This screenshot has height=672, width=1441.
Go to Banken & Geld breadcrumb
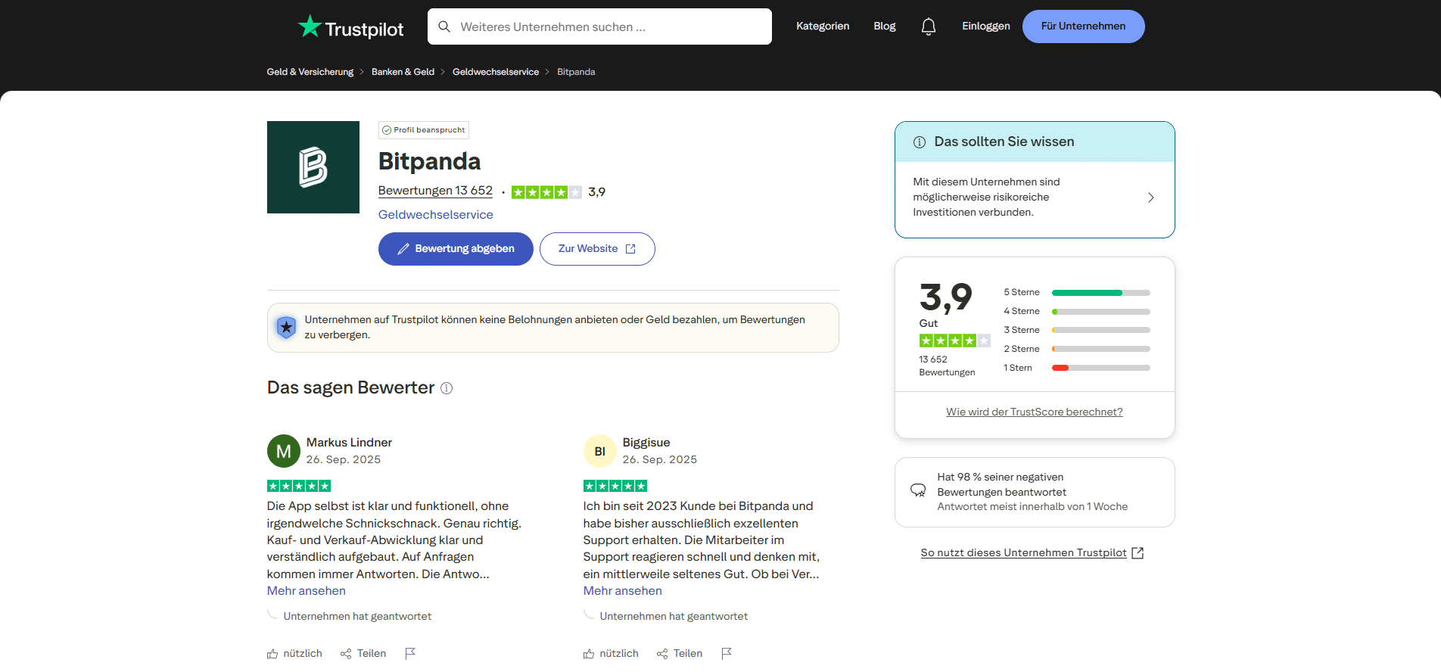click(x=403, y=72)
